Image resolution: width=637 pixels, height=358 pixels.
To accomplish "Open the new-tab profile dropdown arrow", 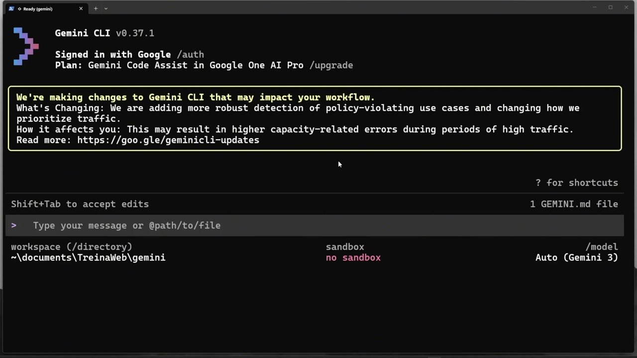I will click(x=106, y=8).
